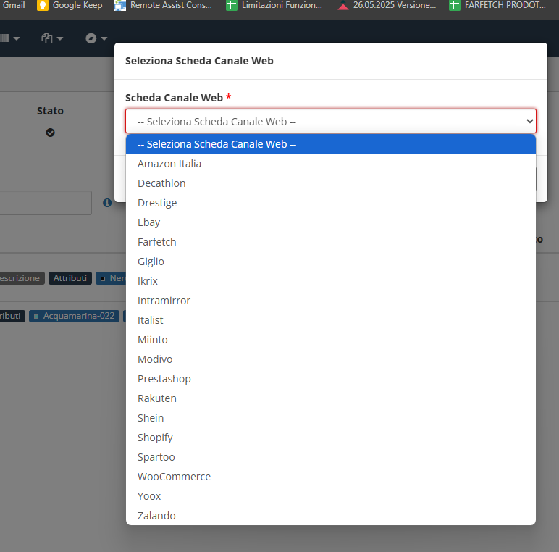Viewport: 559px width, 552px height.
Task: Click the info icon beside input field
Action: click(107, 203)
